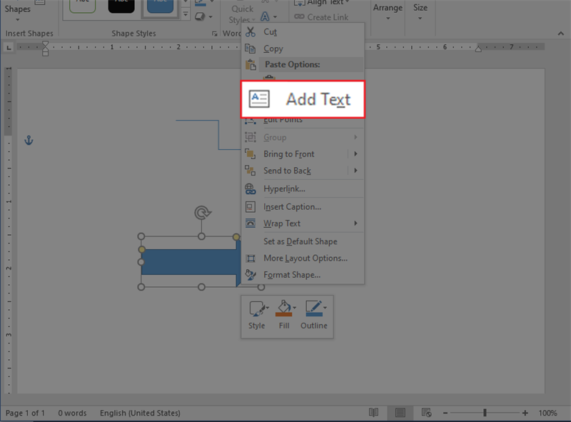
Task: Expand the Send to Back submenu
Action: (x=355, y=171)
